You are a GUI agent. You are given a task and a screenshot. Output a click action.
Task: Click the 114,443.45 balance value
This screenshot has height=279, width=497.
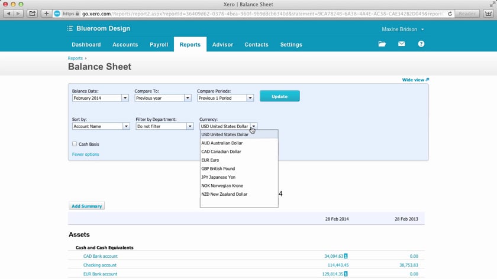[338, 265]
